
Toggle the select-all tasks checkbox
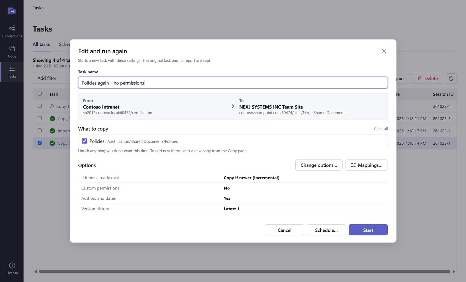coord(40,94)
